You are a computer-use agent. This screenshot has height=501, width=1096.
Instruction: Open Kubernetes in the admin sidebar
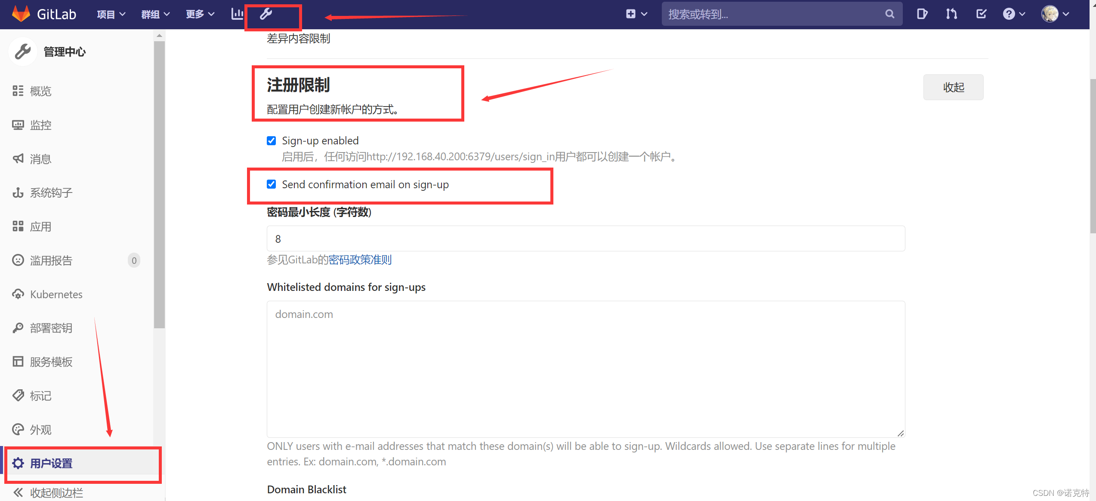coord(56,294)
